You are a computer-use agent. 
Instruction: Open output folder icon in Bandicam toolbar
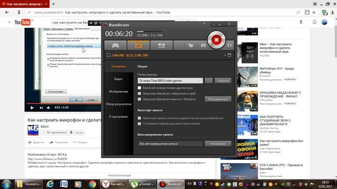(191, 46)
